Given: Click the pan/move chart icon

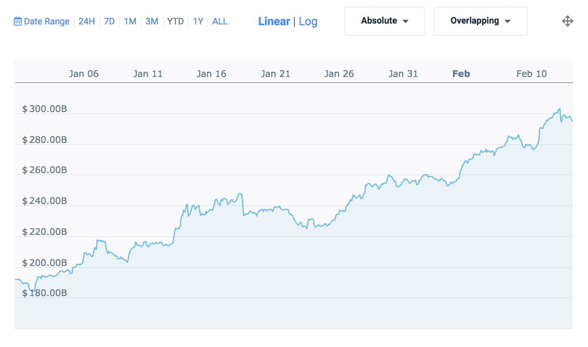Looking at the screenshot, I should (x=568, y=21).
